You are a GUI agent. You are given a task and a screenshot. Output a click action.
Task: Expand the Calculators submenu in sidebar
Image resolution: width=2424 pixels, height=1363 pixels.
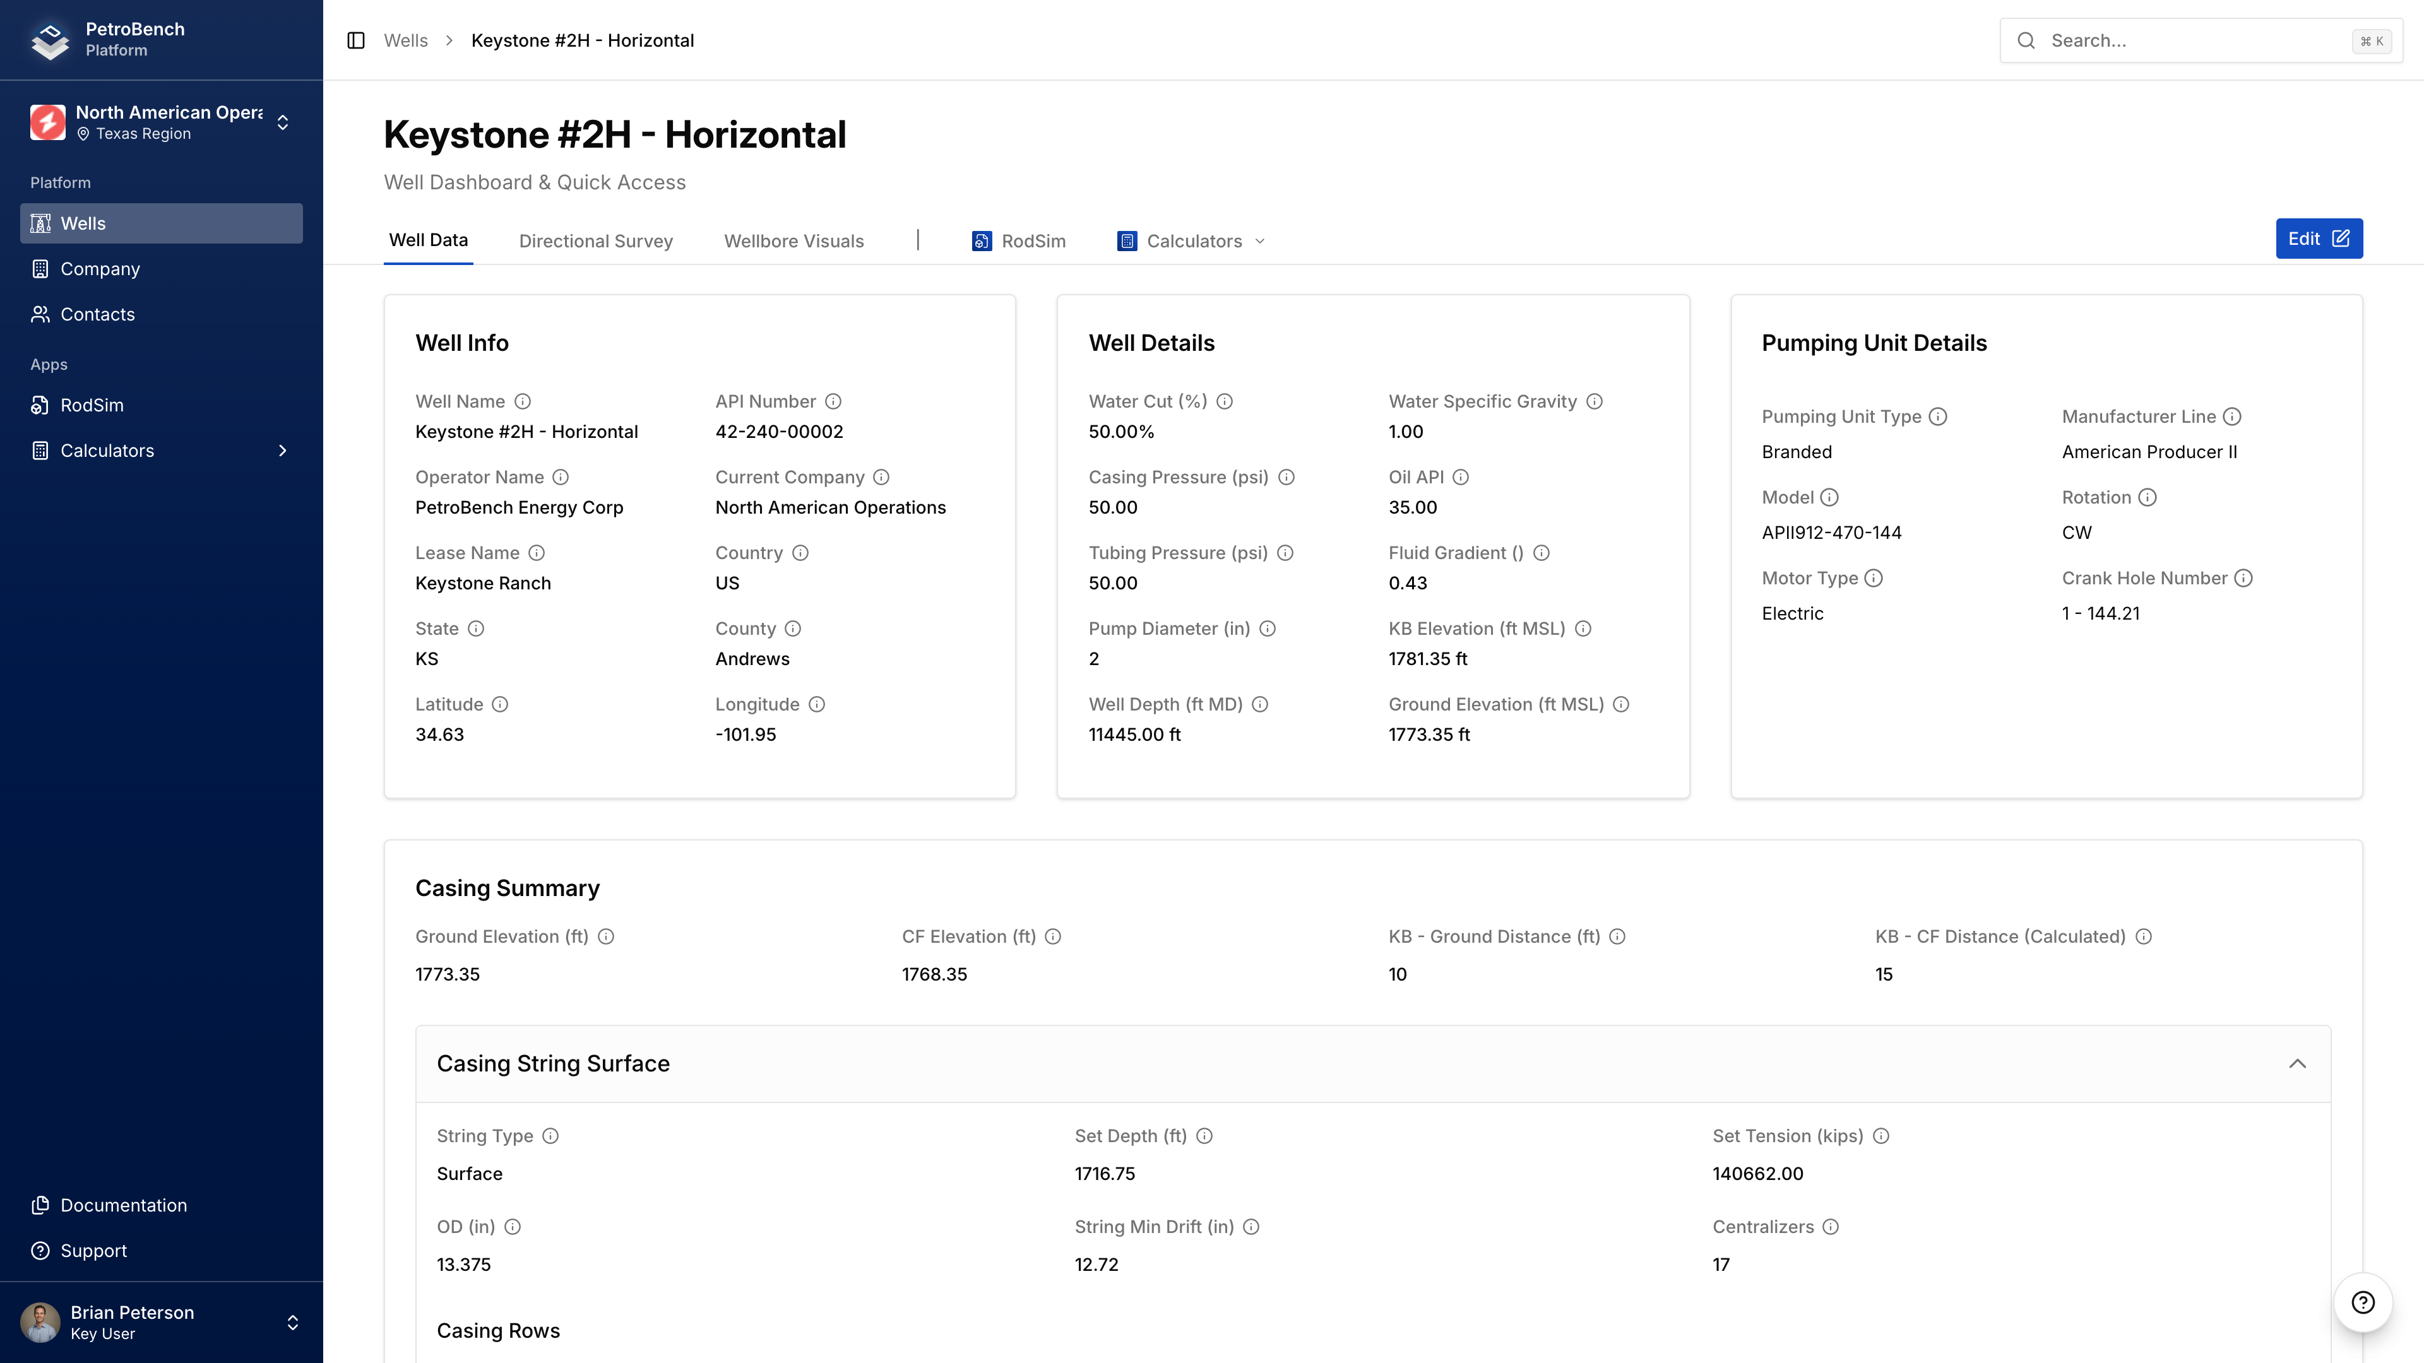coord(282,451)
